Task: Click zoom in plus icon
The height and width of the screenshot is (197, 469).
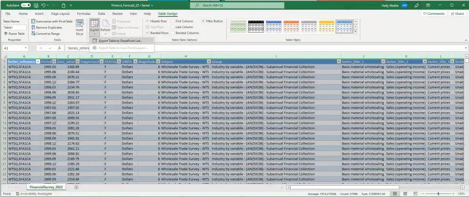Action: pyautogui.click(x=453, y=194)
